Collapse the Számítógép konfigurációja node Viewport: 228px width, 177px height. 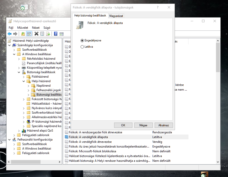(x=10, y=45)
